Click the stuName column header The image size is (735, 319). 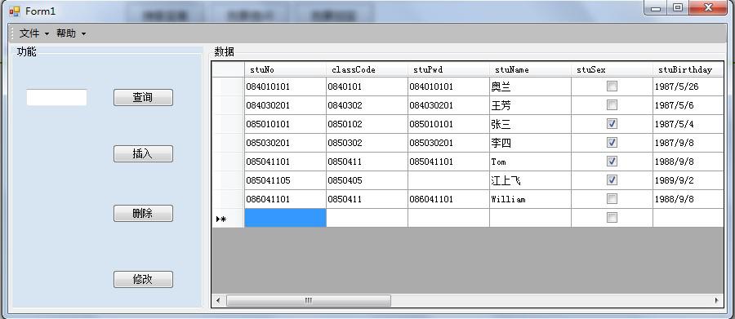530,69
